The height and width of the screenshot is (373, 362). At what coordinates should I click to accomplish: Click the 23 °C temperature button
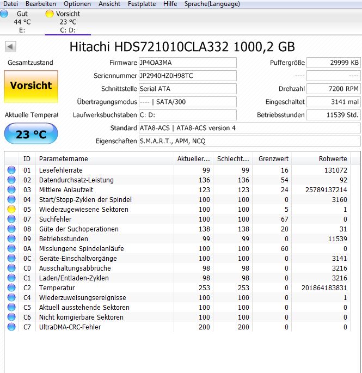click(31, 133)
